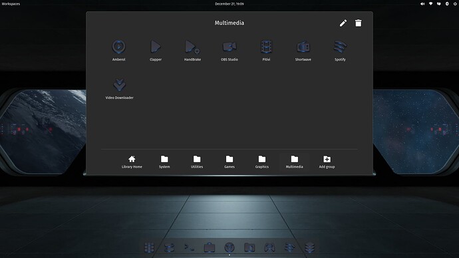Click the briefcase icon in the dock

click(x=210, y=247)
